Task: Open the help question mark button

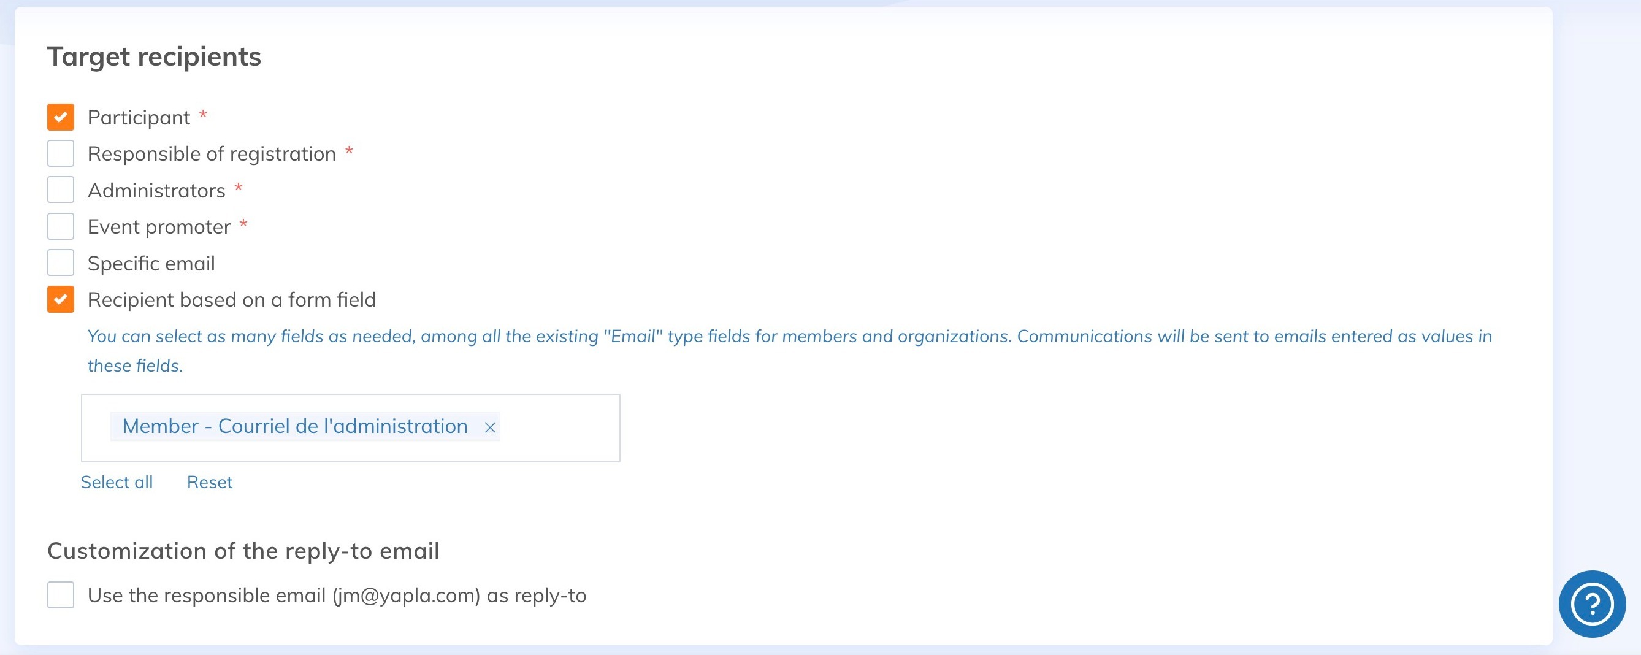Action: (1591, 603)
